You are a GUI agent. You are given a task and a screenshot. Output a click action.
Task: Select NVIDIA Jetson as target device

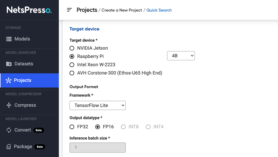click(72, 48)
